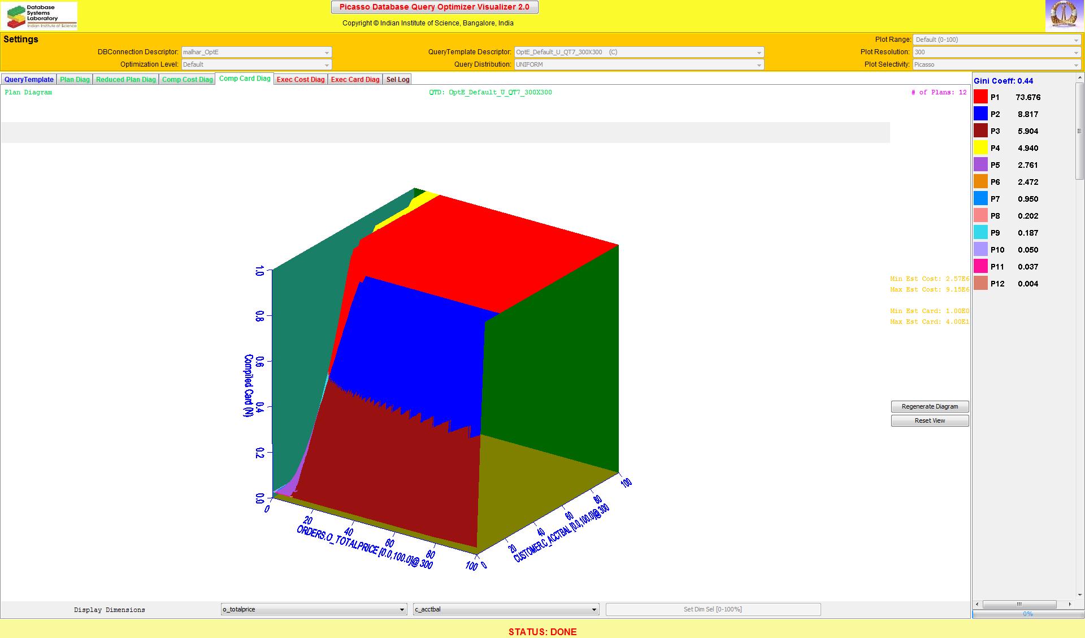This screenshot has height=638, width=1085.
Task: Click the red P1 plan swatch
Action: 980,97
